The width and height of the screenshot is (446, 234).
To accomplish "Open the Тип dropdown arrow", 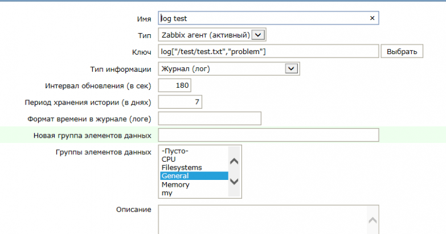I will [259, 35].
